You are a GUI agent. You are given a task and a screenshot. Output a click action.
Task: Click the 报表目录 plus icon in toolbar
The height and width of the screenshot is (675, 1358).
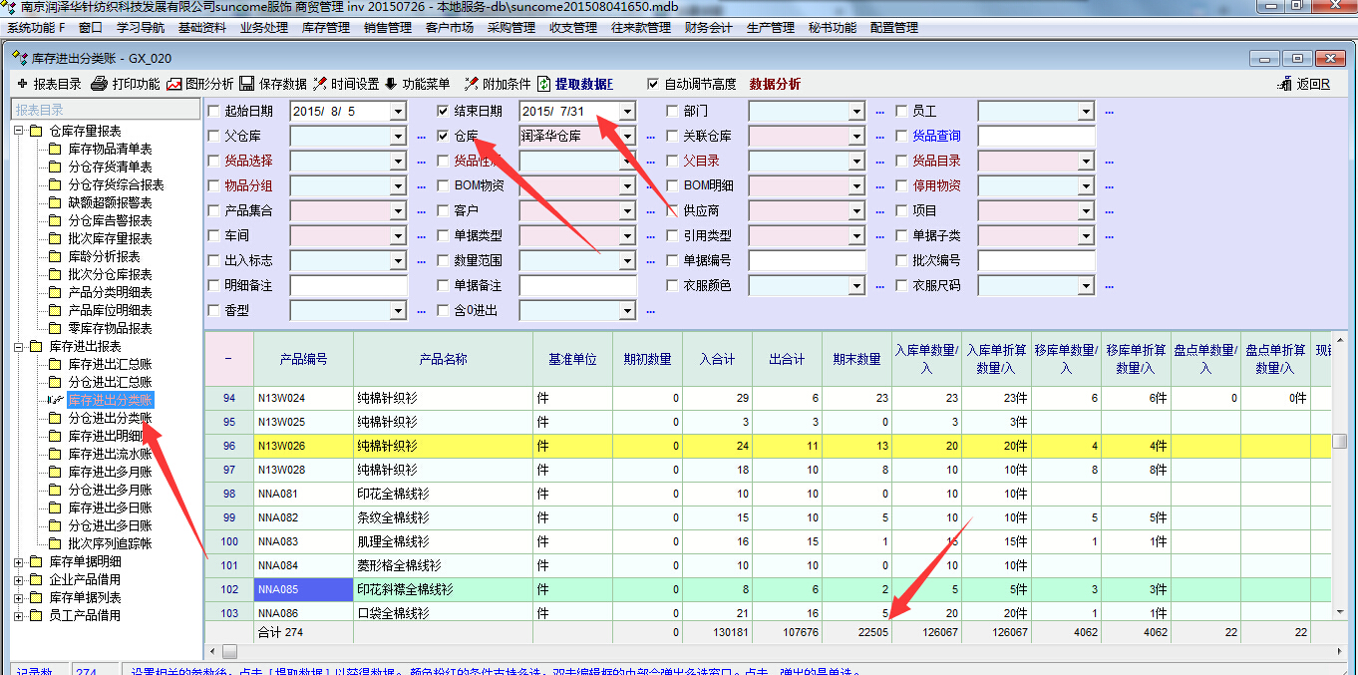pos(22,85)
